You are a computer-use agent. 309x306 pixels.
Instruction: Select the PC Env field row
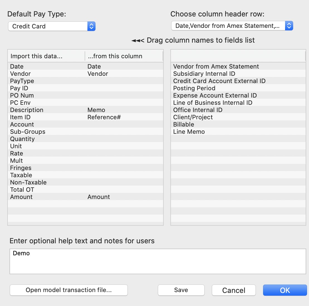[x=85, y=103]
